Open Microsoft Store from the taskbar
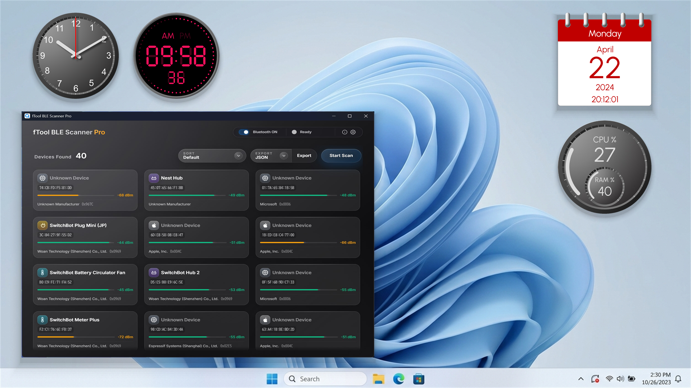The width and height of the screenshot is (691, 388). (419, 379)
